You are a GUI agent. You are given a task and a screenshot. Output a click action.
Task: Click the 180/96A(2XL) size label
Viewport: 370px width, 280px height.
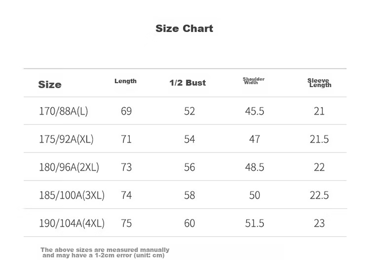pos(69,167)
